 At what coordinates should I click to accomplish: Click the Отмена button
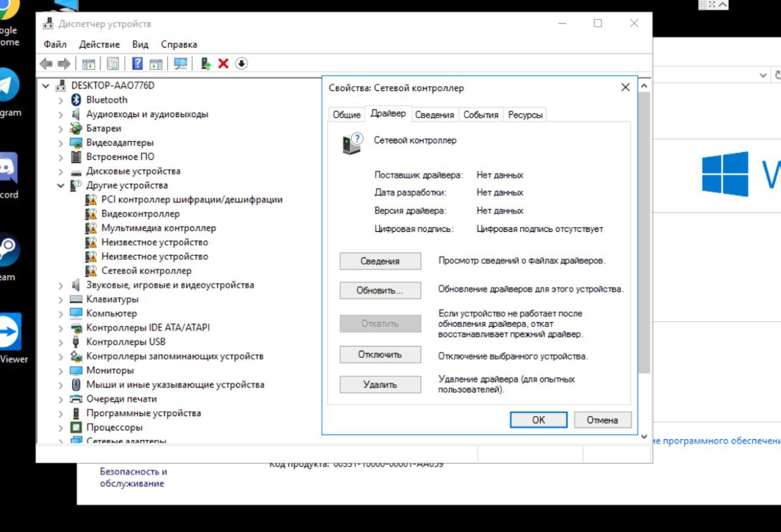602,420
